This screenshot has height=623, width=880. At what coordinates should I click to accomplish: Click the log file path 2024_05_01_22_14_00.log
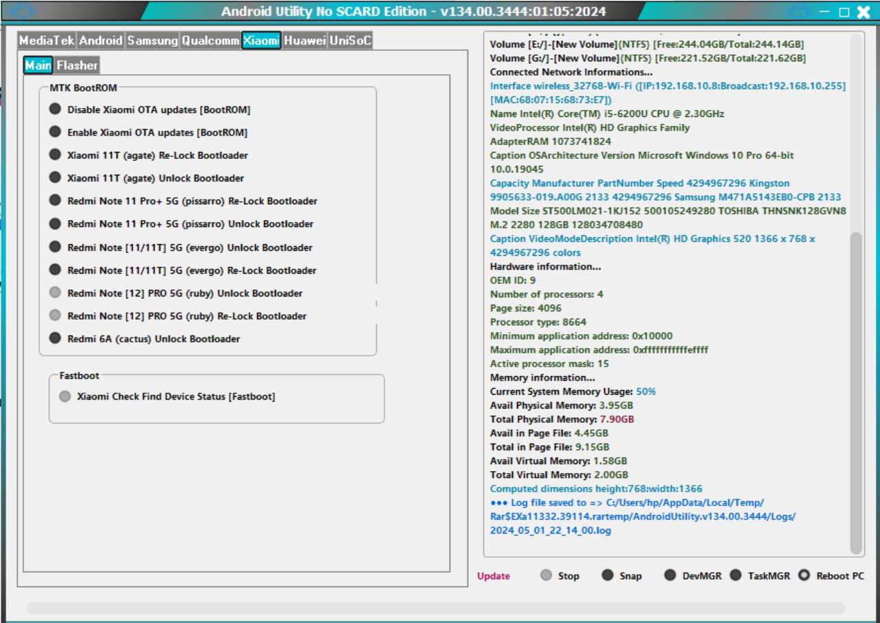550,530
